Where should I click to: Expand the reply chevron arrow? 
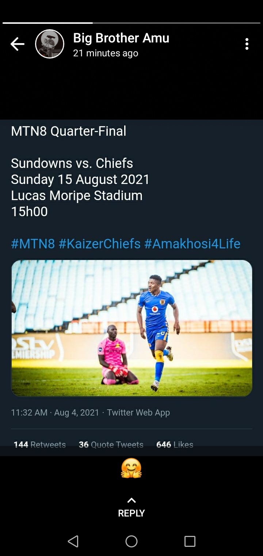(131, 500)
